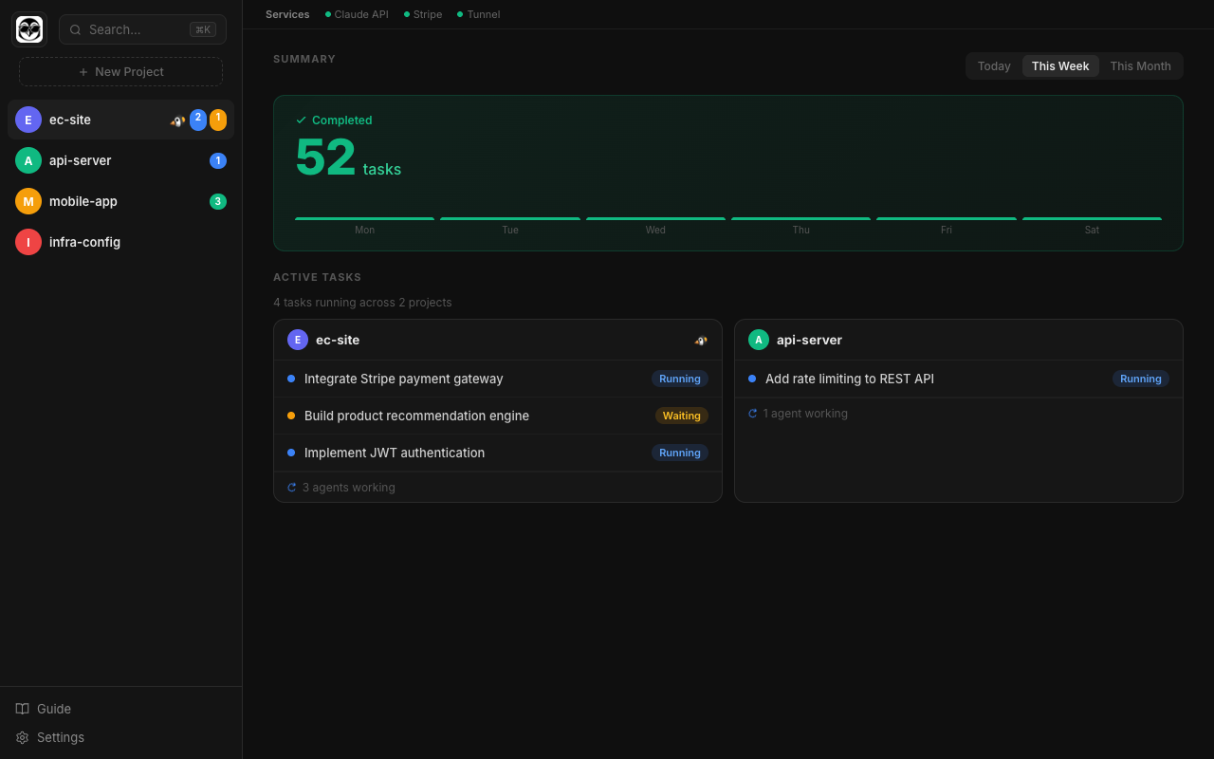1214x759 pixels.
Task: Click the Wednesday bar in chart
Action: (655, 218)
